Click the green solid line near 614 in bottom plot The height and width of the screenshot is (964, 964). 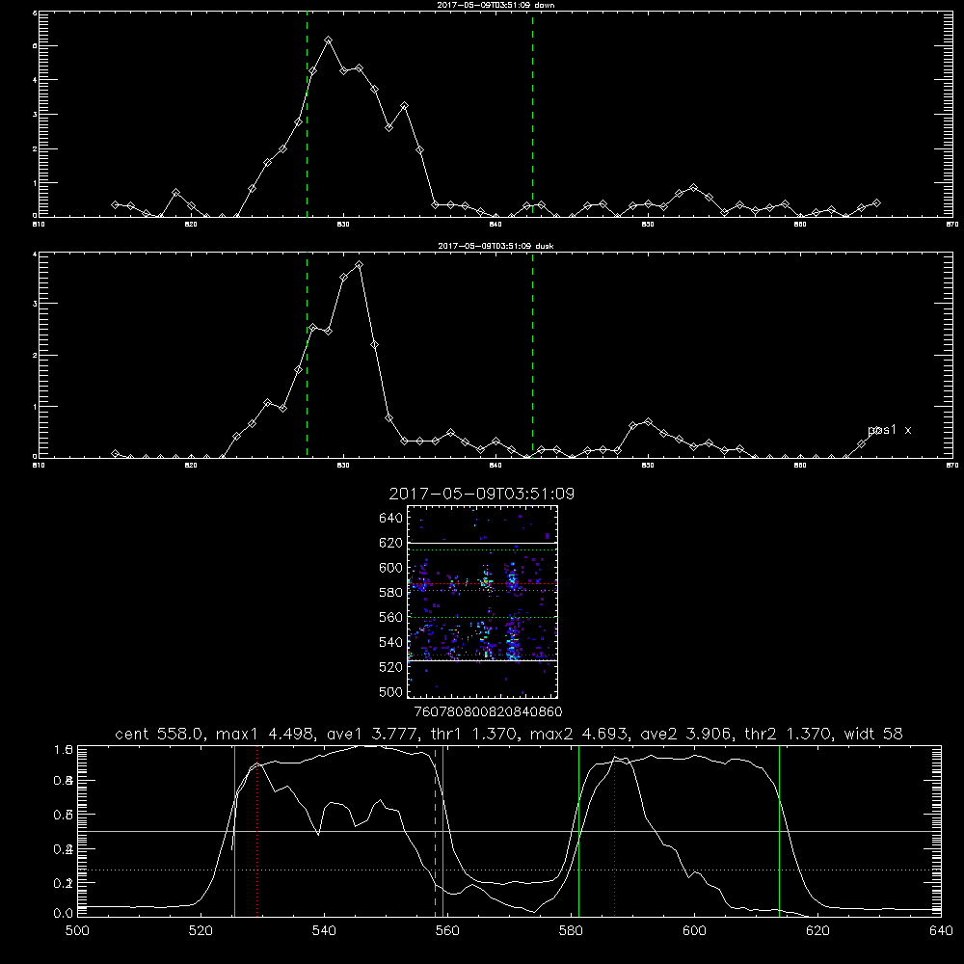pos(779,831)
